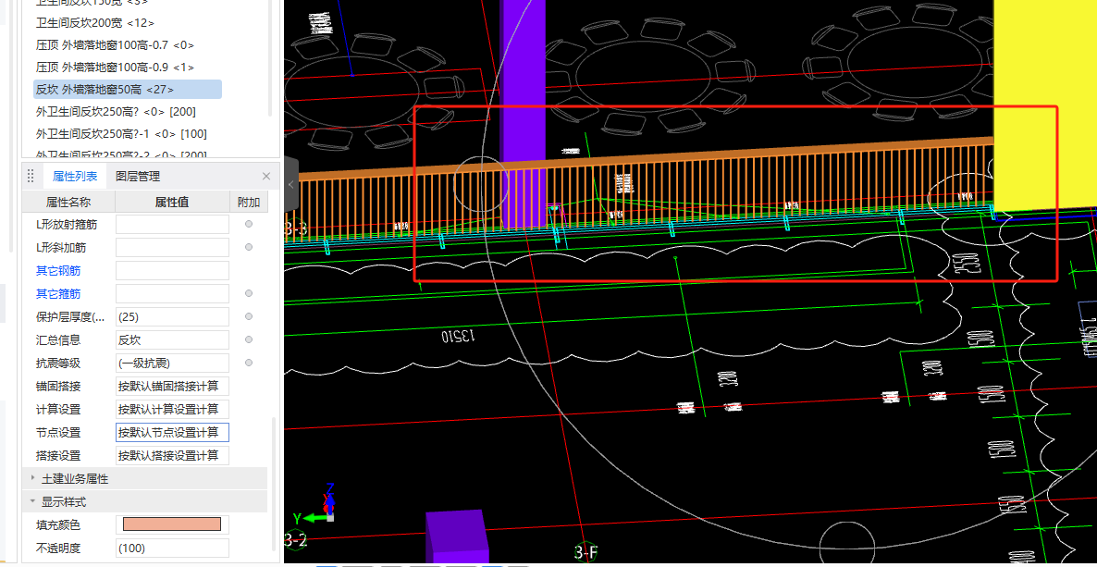Open 抗震等级 value (一级抗震)
Image resolution: width=1097 pixels, height=567 pixels.
(172, 363)
